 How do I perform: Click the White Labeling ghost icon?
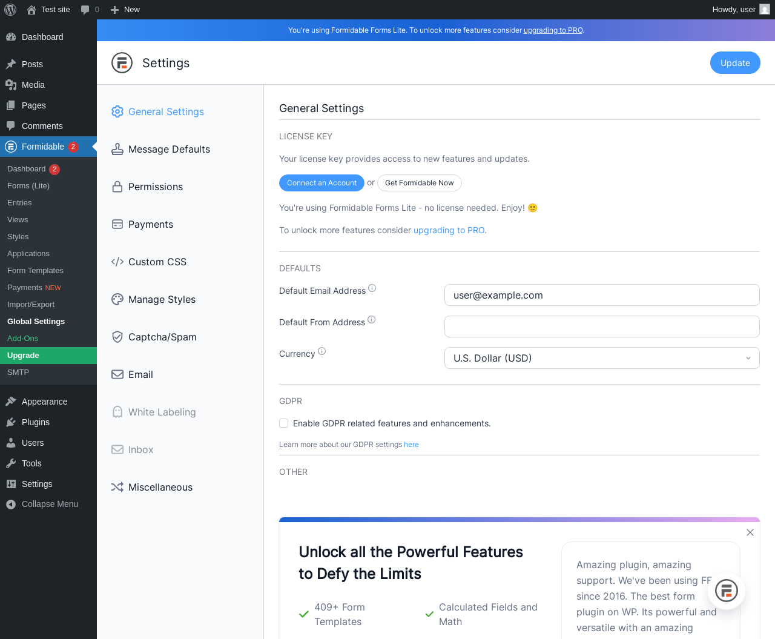click(117, 412)
